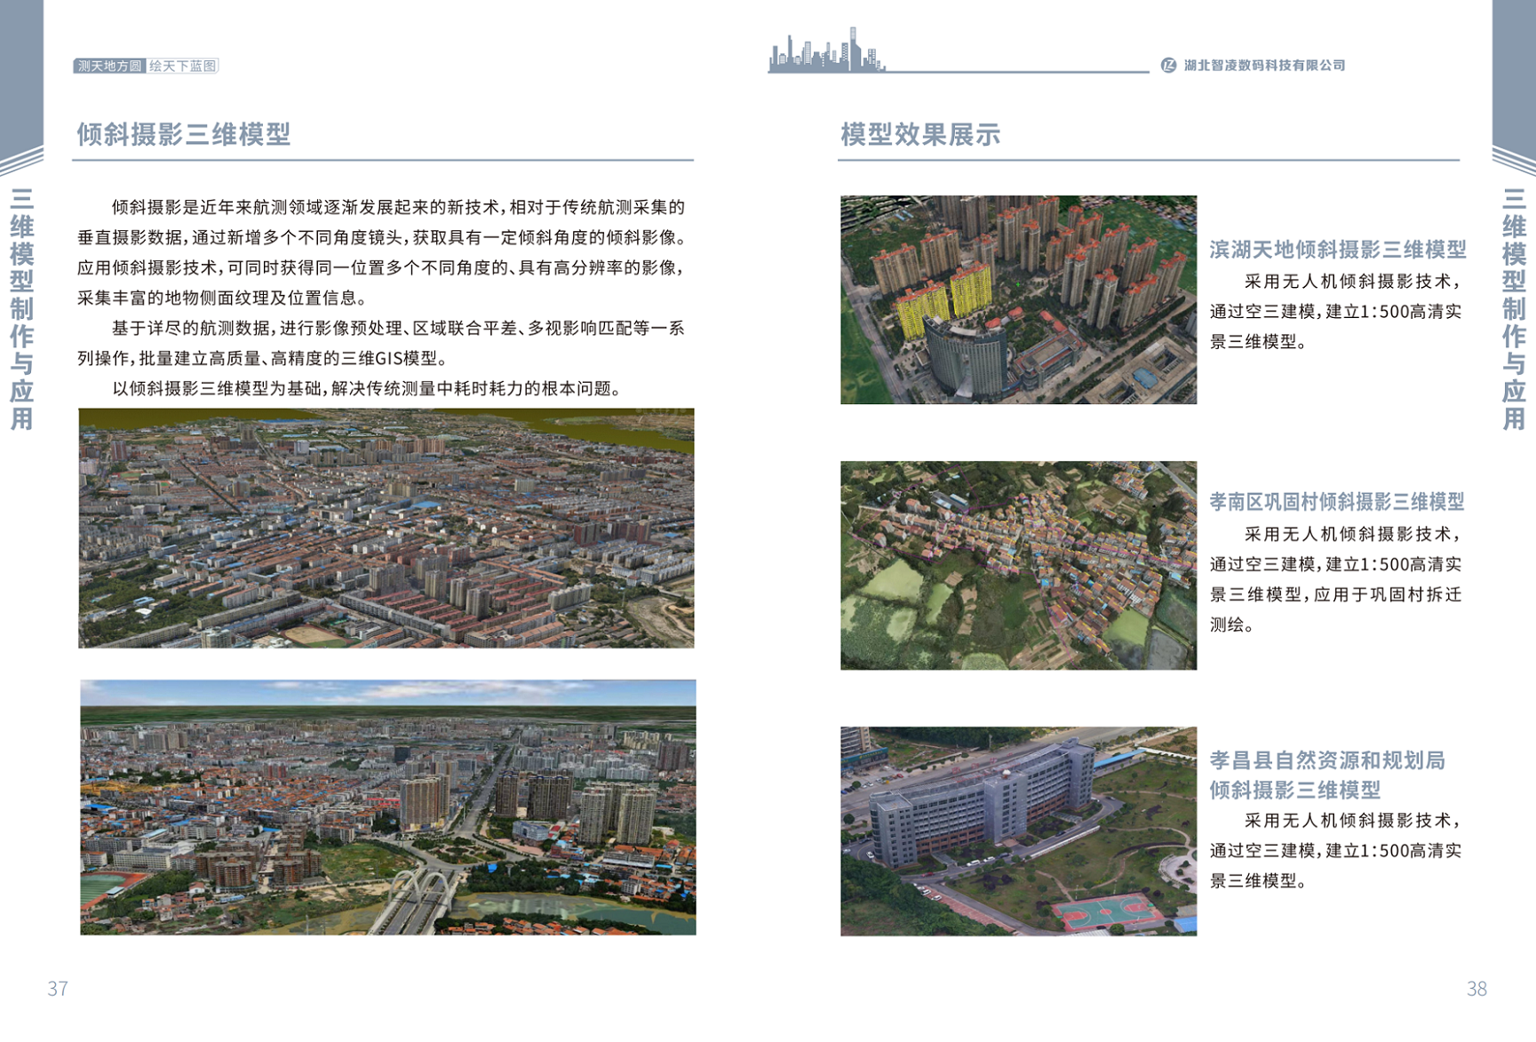The width and height of the screenshot is (1536, 1042).
Task: Open the 滨湖天地 high-rise model image
Action: (x=1018, y=299)
